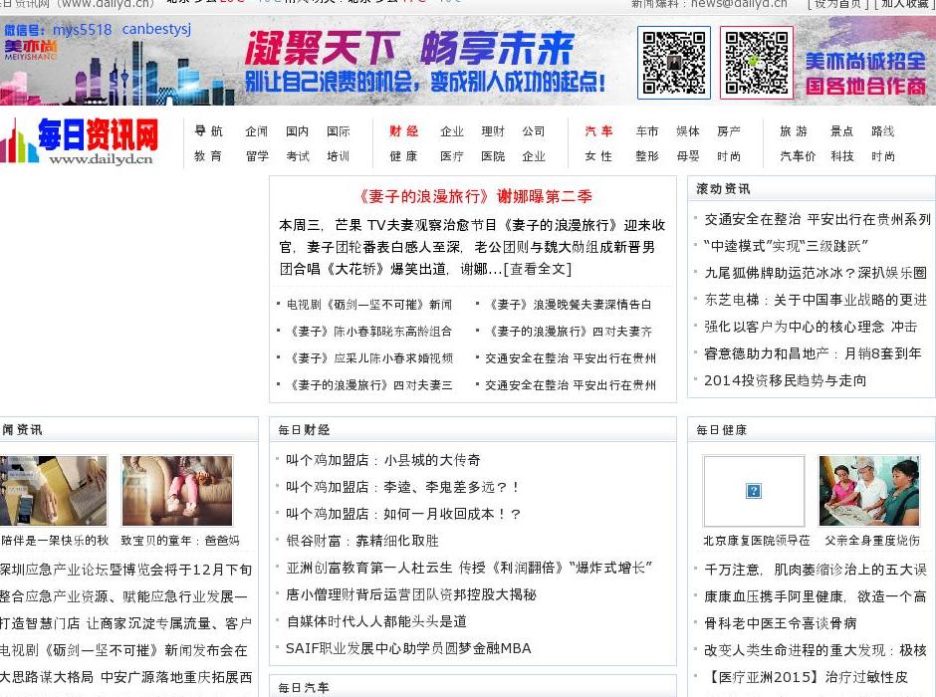Image resolution: width=936 pixels, height=697 pixels.
Task: Open 《妻子》浪漫晚餐夫妻深情告白 article
Action: [569, 305]
